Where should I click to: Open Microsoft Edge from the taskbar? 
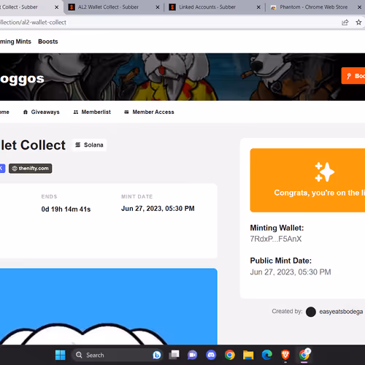click(x=266, y=355)
